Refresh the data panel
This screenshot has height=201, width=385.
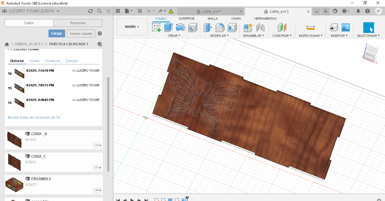(x=90, y=11)
